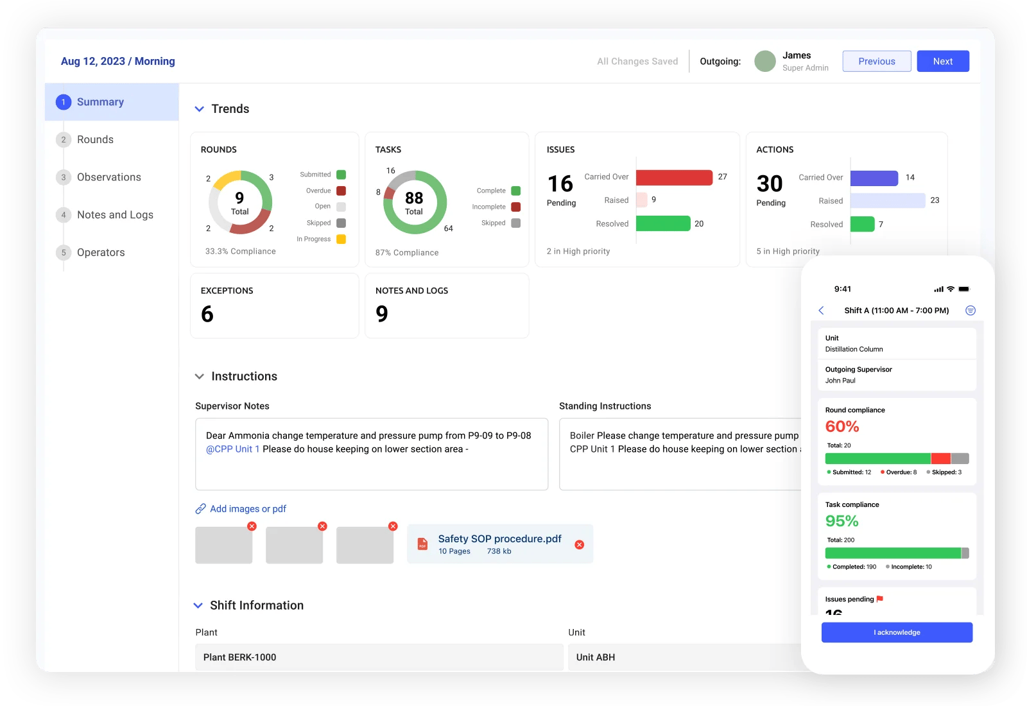Collapse the Instructions section chevron
Image resolution: width=1027 pixels, height=706 pixels.
tap(200, 377)
